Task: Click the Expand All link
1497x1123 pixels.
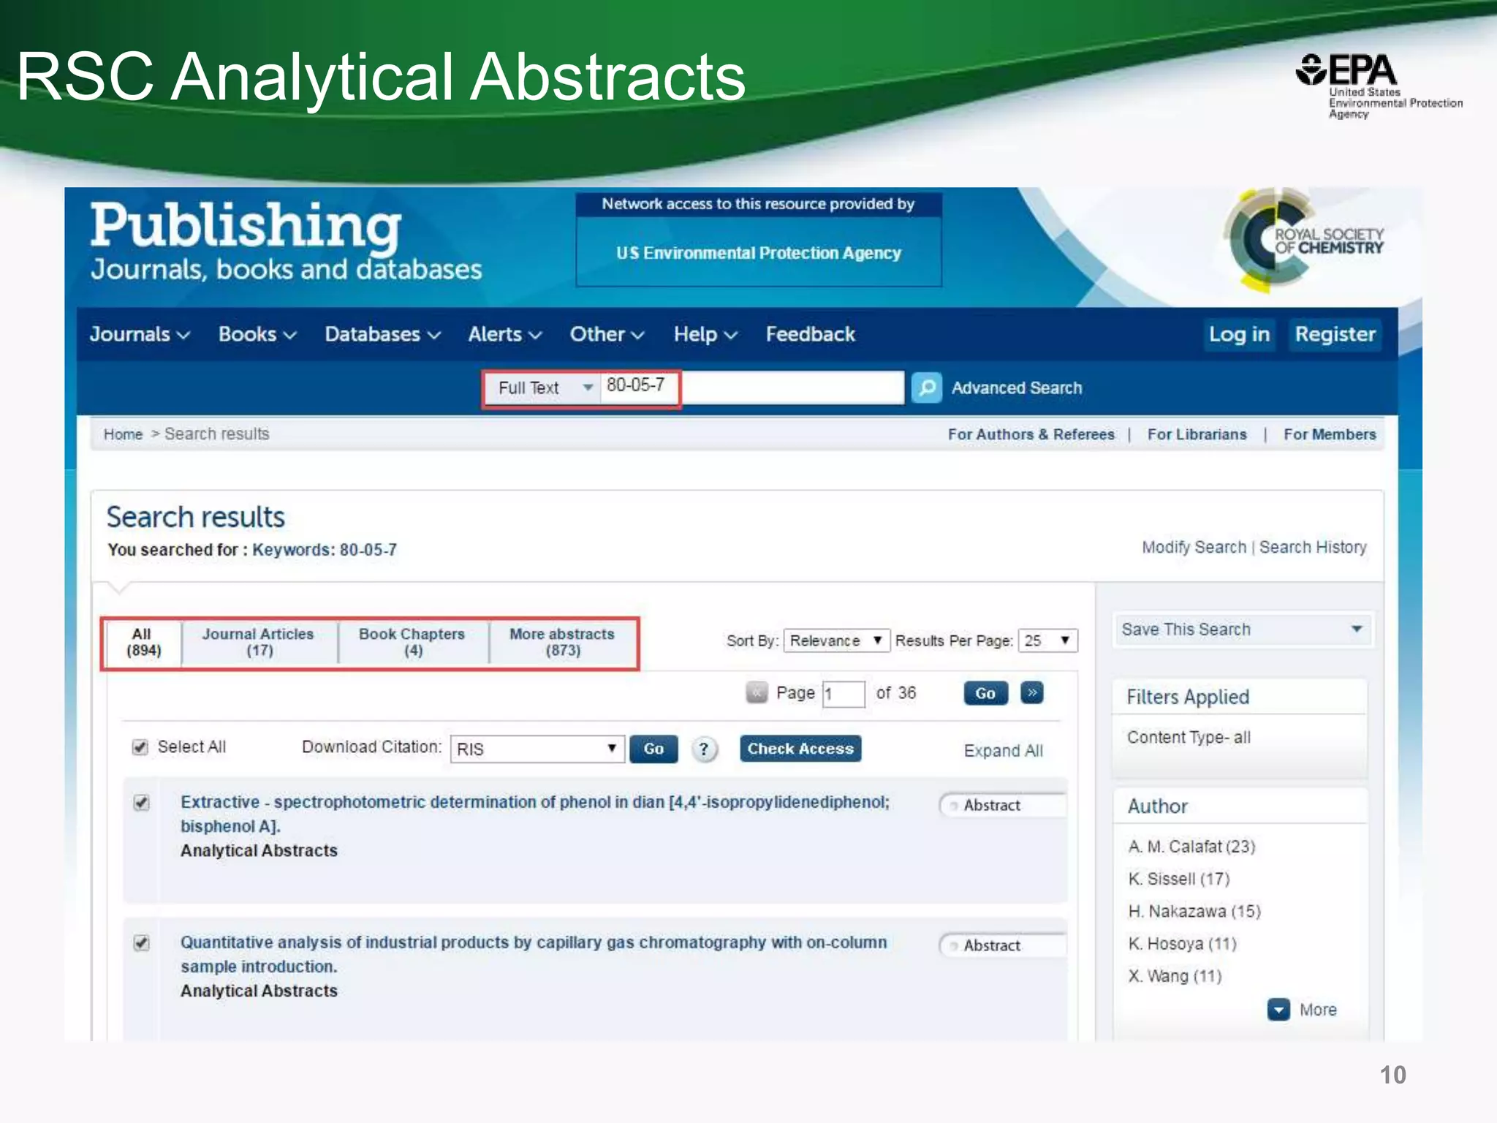Action: 1003,751
